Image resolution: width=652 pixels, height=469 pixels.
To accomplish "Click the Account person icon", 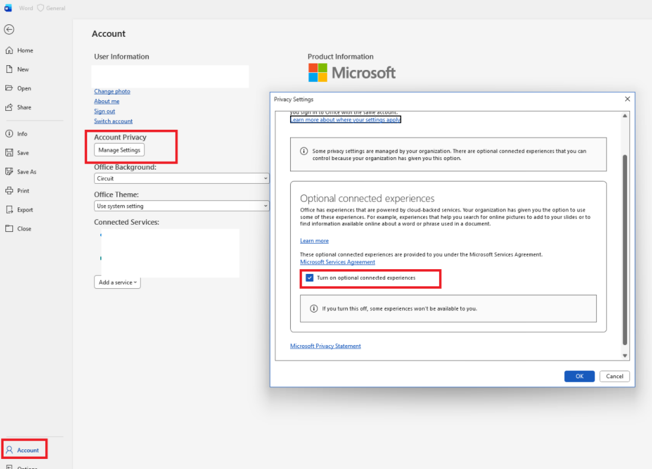I will pos(9,450).
